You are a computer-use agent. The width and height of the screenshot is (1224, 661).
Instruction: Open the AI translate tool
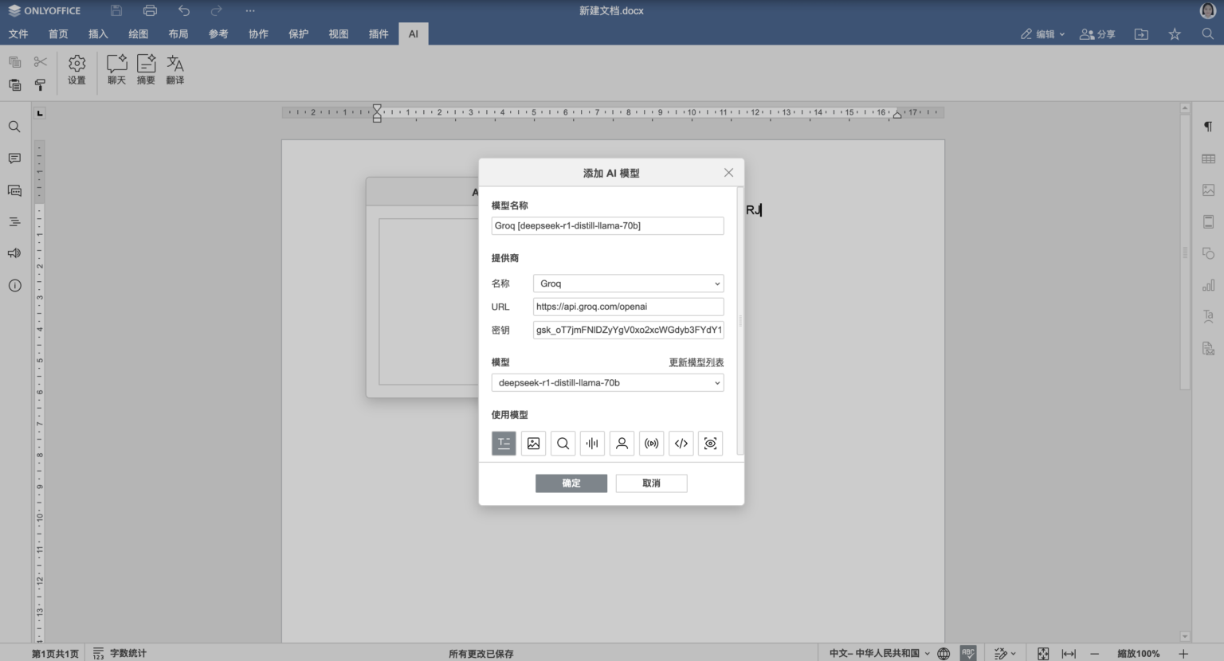coord(175,71)
